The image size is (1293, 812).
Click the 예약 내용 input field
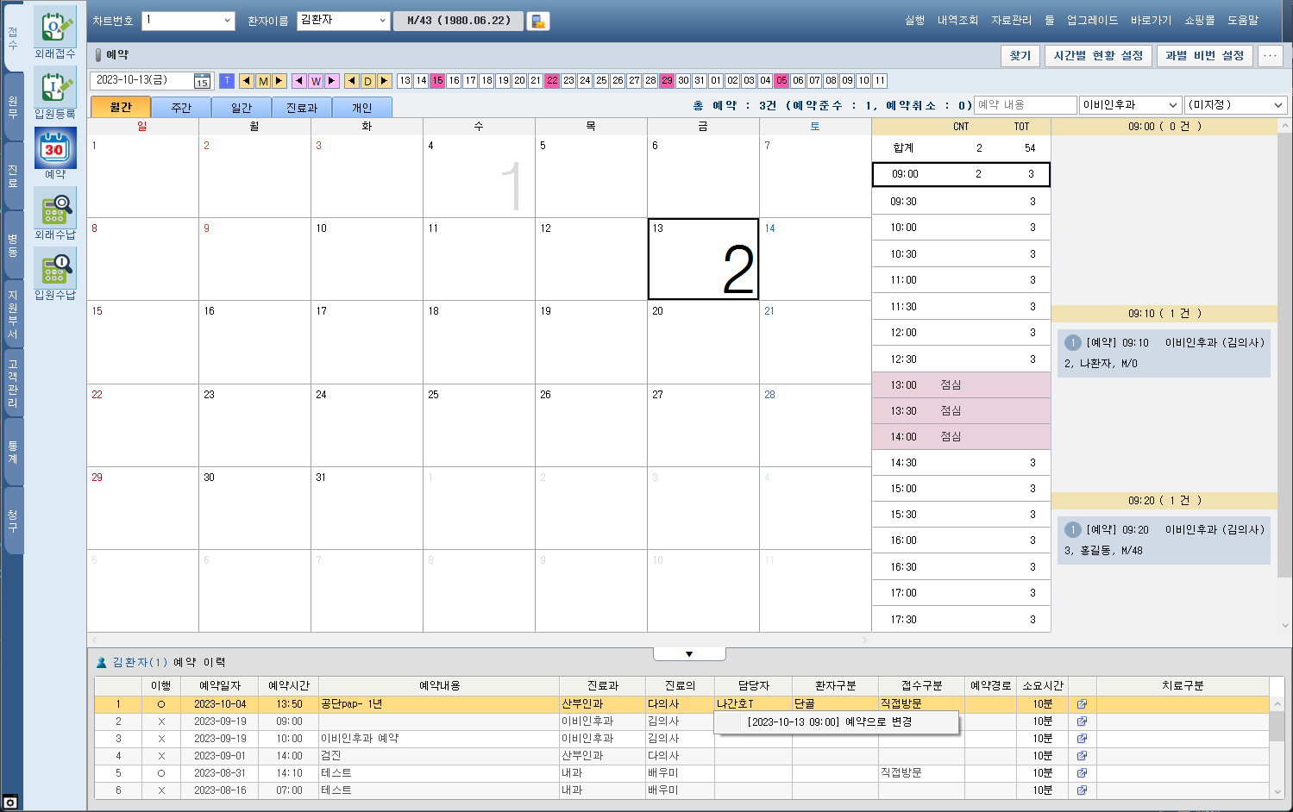click(x=1025, y=105)
